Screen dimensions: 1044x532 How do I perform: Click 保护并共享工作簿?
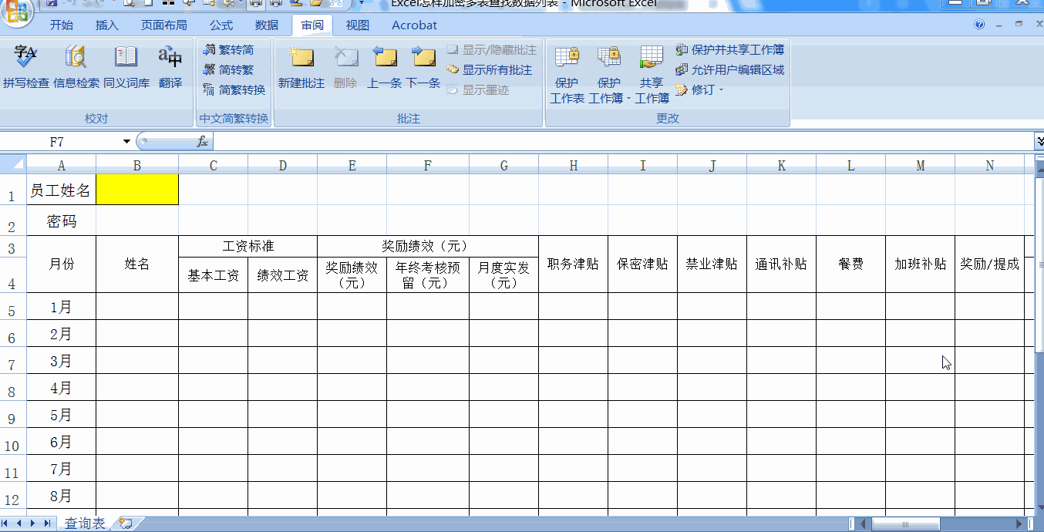click(732, 49)
